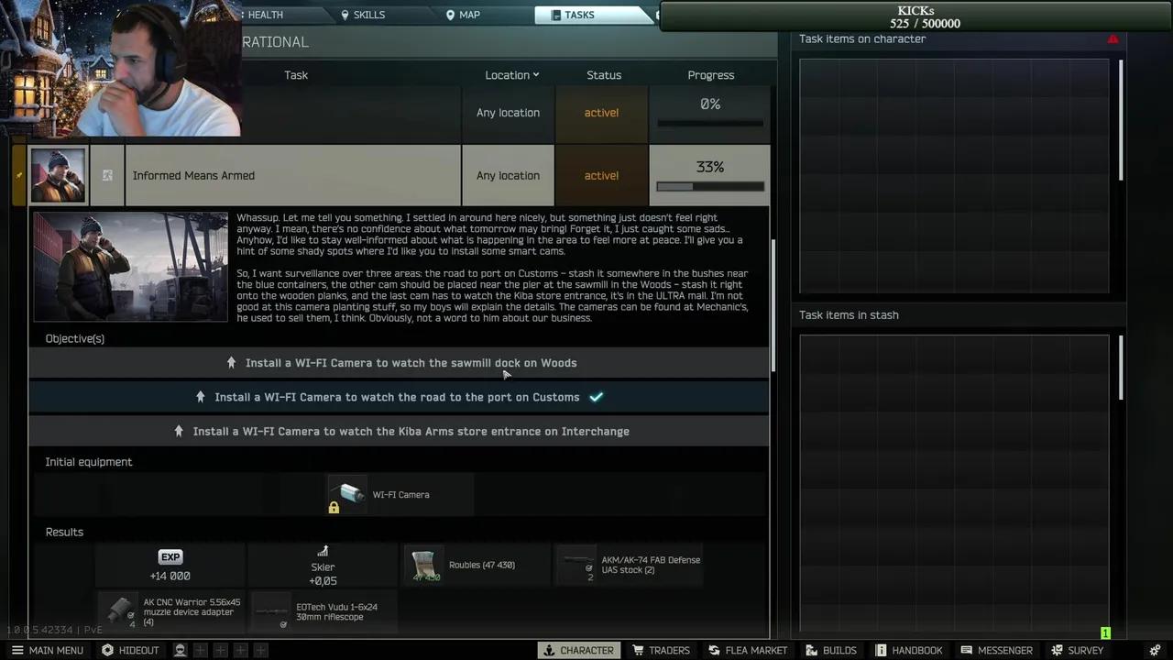
Task: Click Skier's portrait on Informed Means Armed
Action: 58,175
